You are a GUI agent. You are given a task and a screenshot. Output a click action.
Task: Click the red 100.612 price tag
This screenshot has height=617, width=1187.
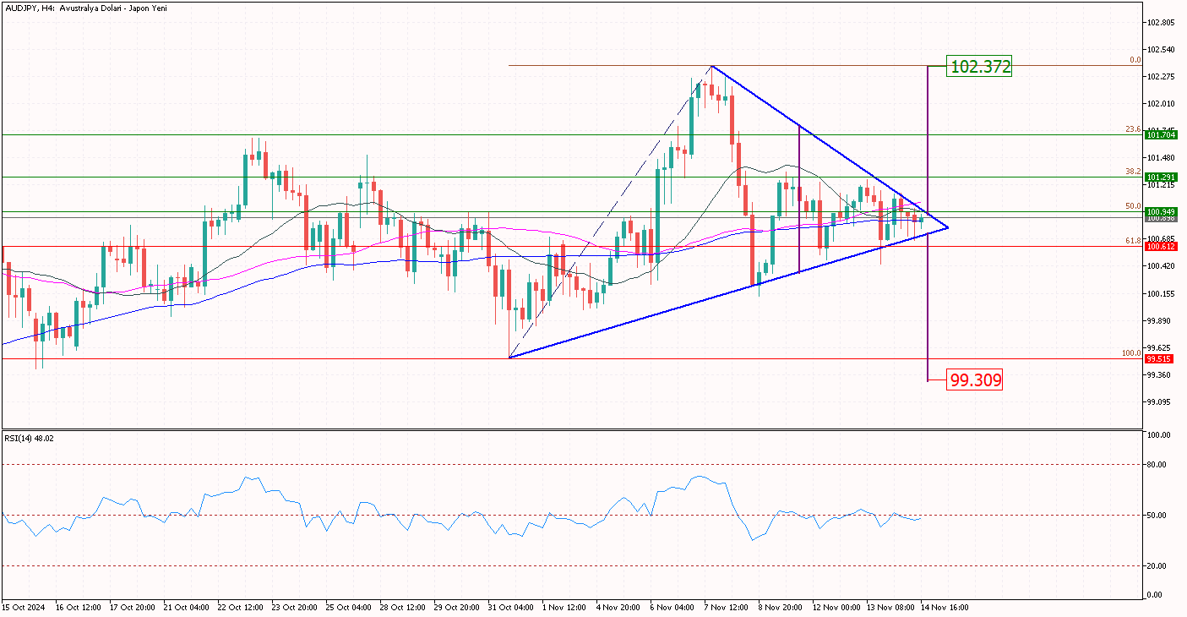(x=1160, y=246)
